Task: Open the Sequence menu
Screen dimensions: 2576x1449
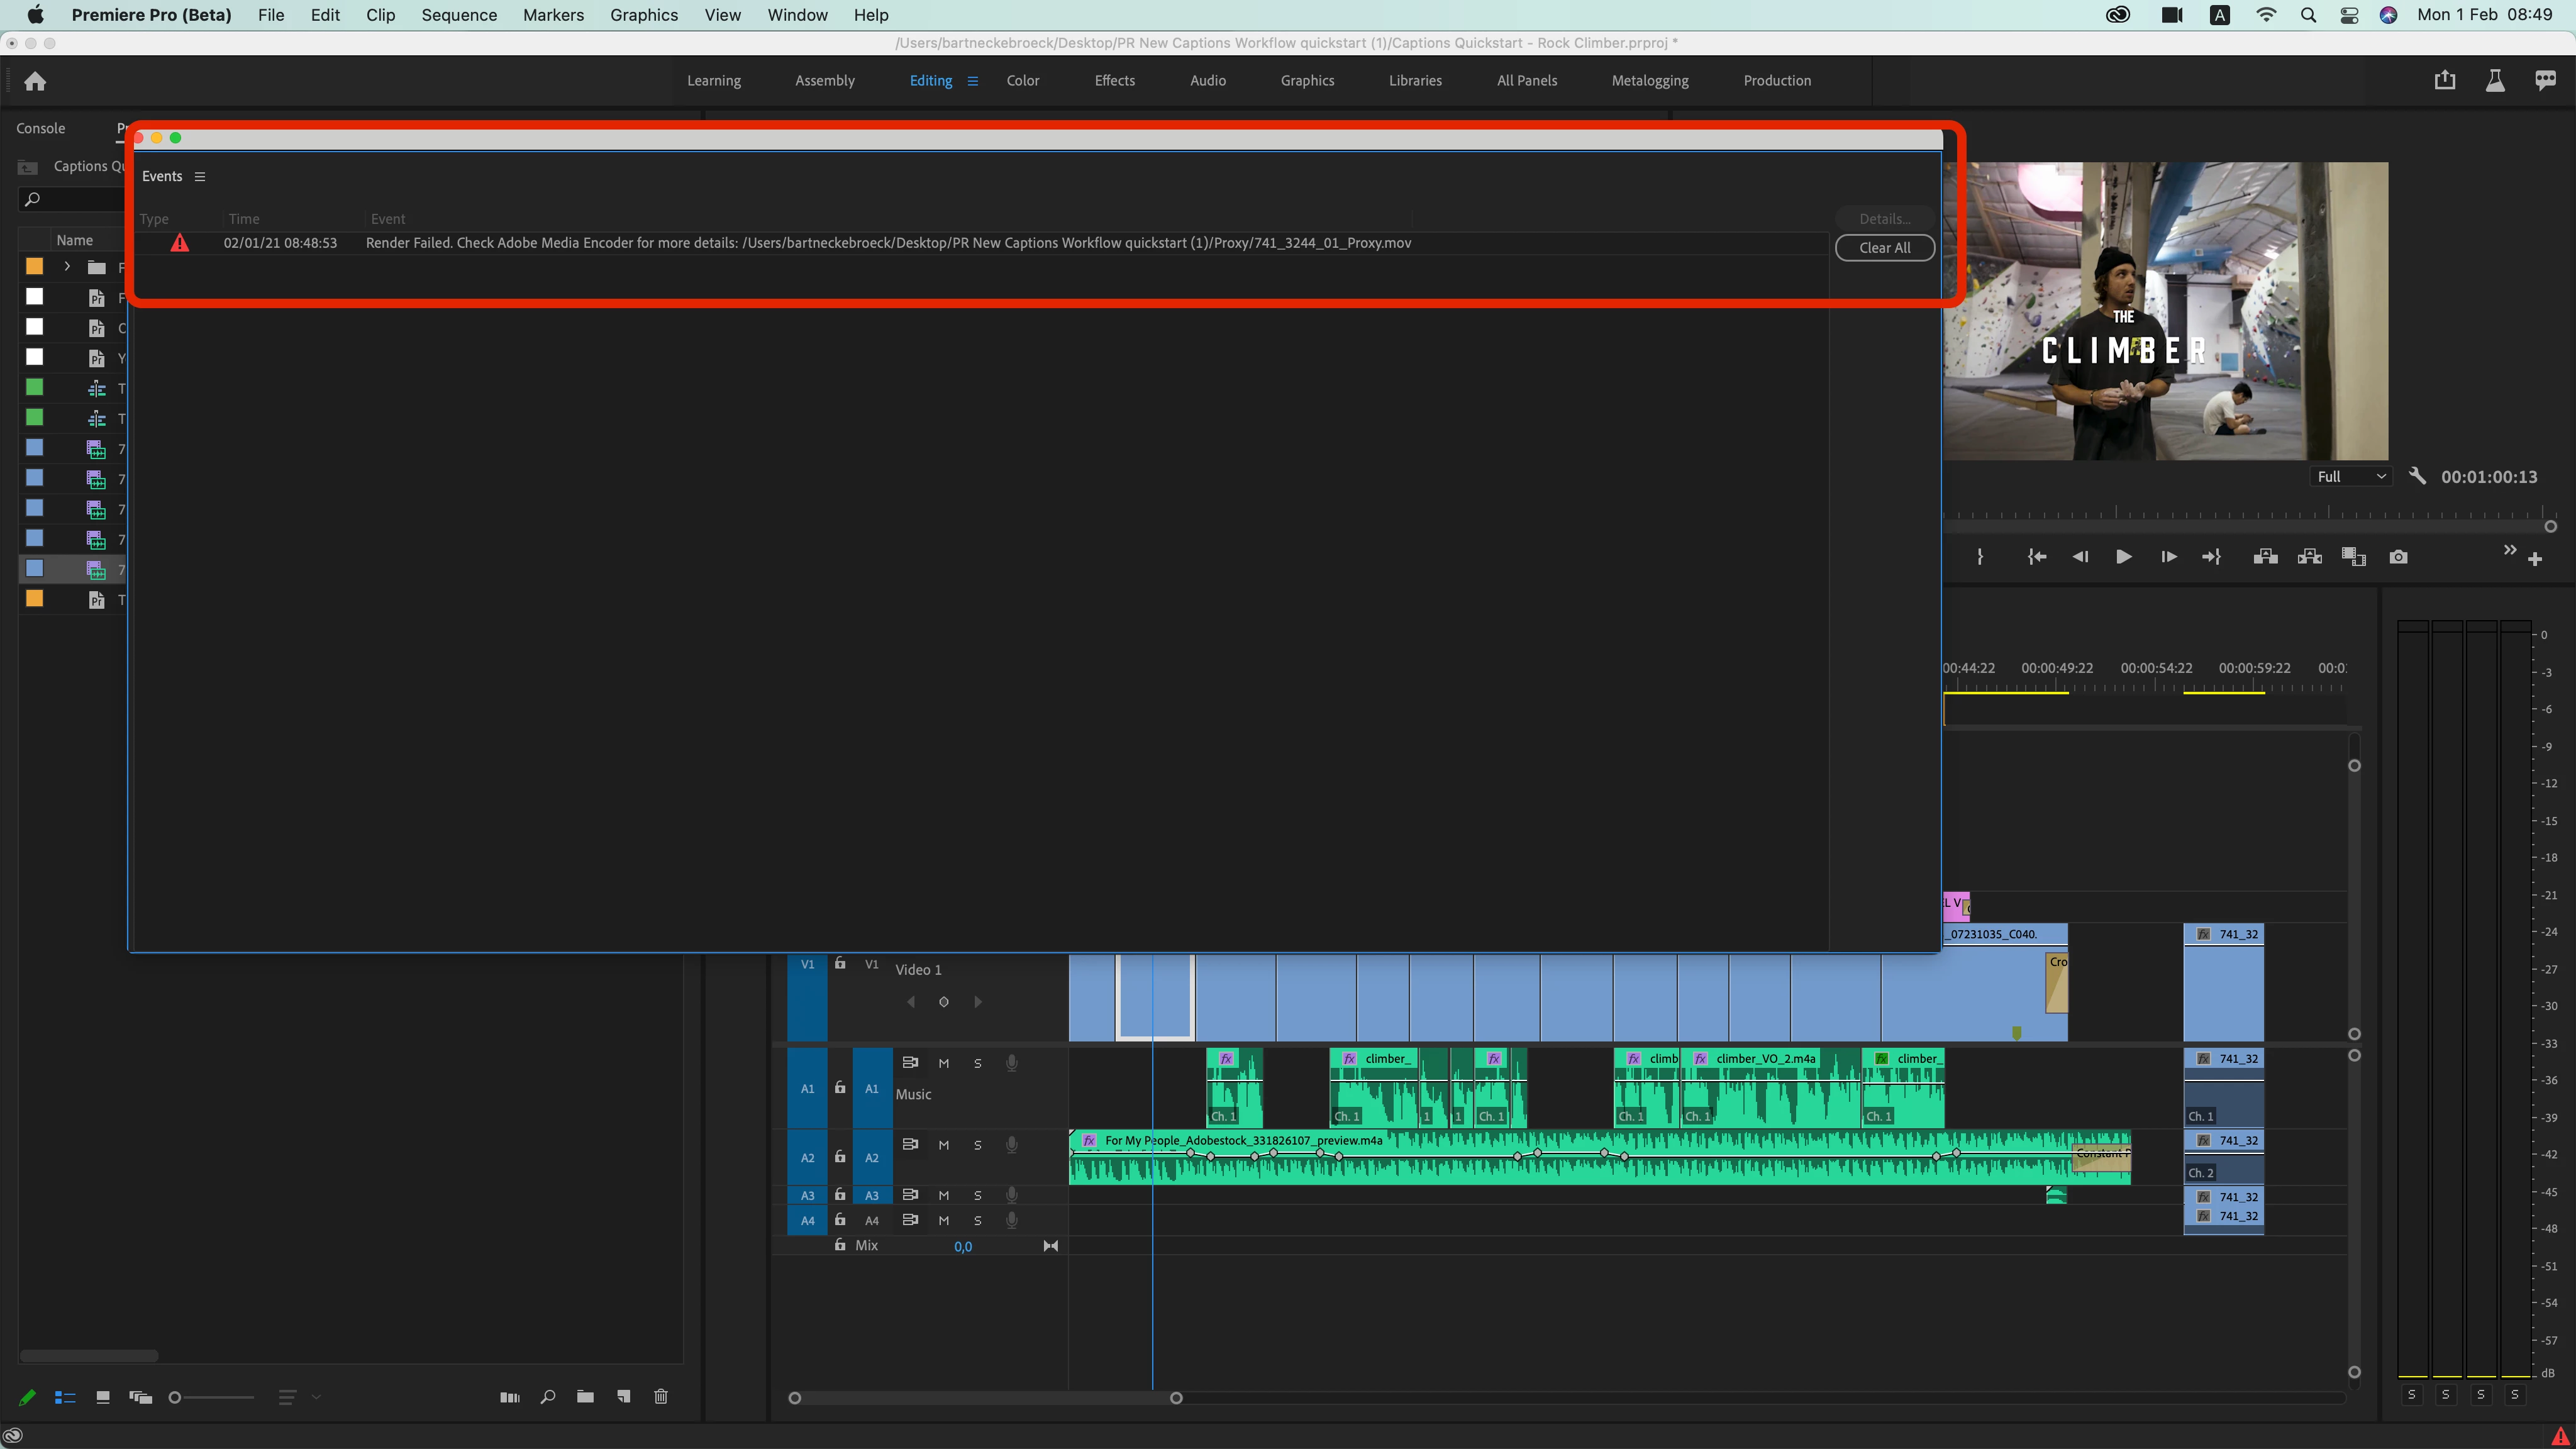Action: [x=458, y=15]
